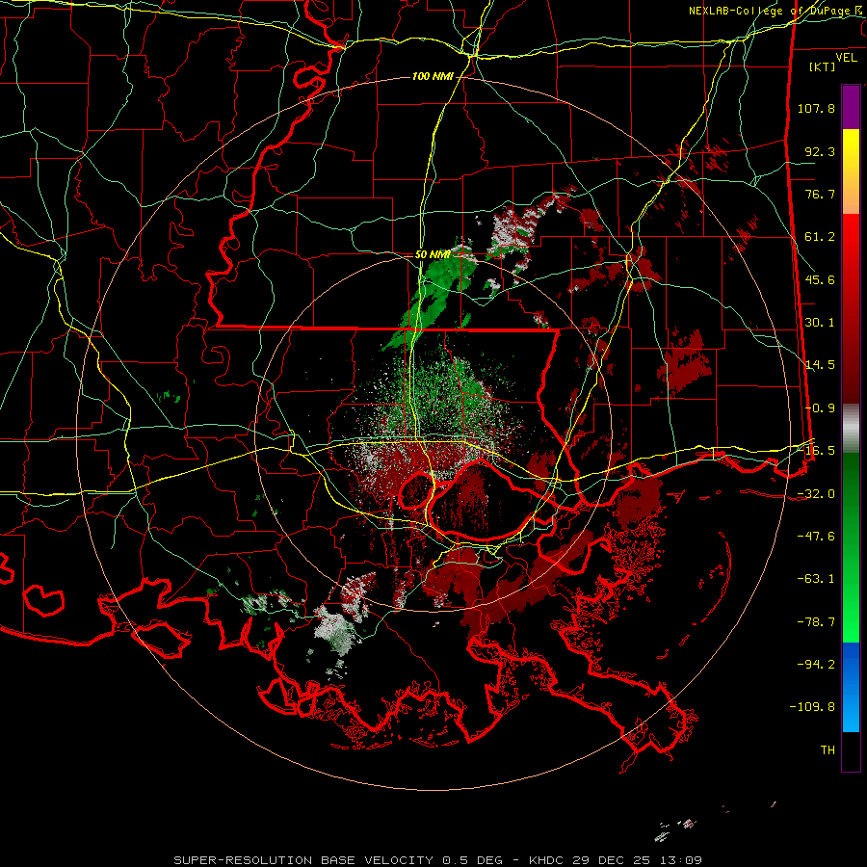Click the 100 NMI range ring label
The image size is (867, 867).
[x=433, y=76]
